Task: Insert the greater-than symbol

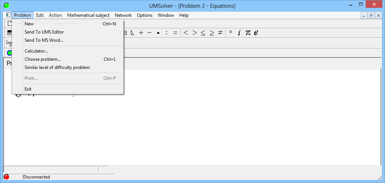Action: [195, 32]
